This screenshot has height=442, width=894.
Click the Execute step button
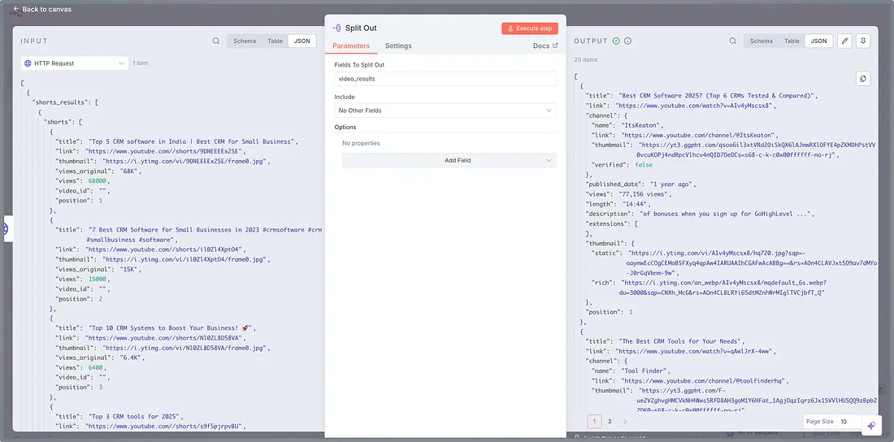[x=530, y=28]
